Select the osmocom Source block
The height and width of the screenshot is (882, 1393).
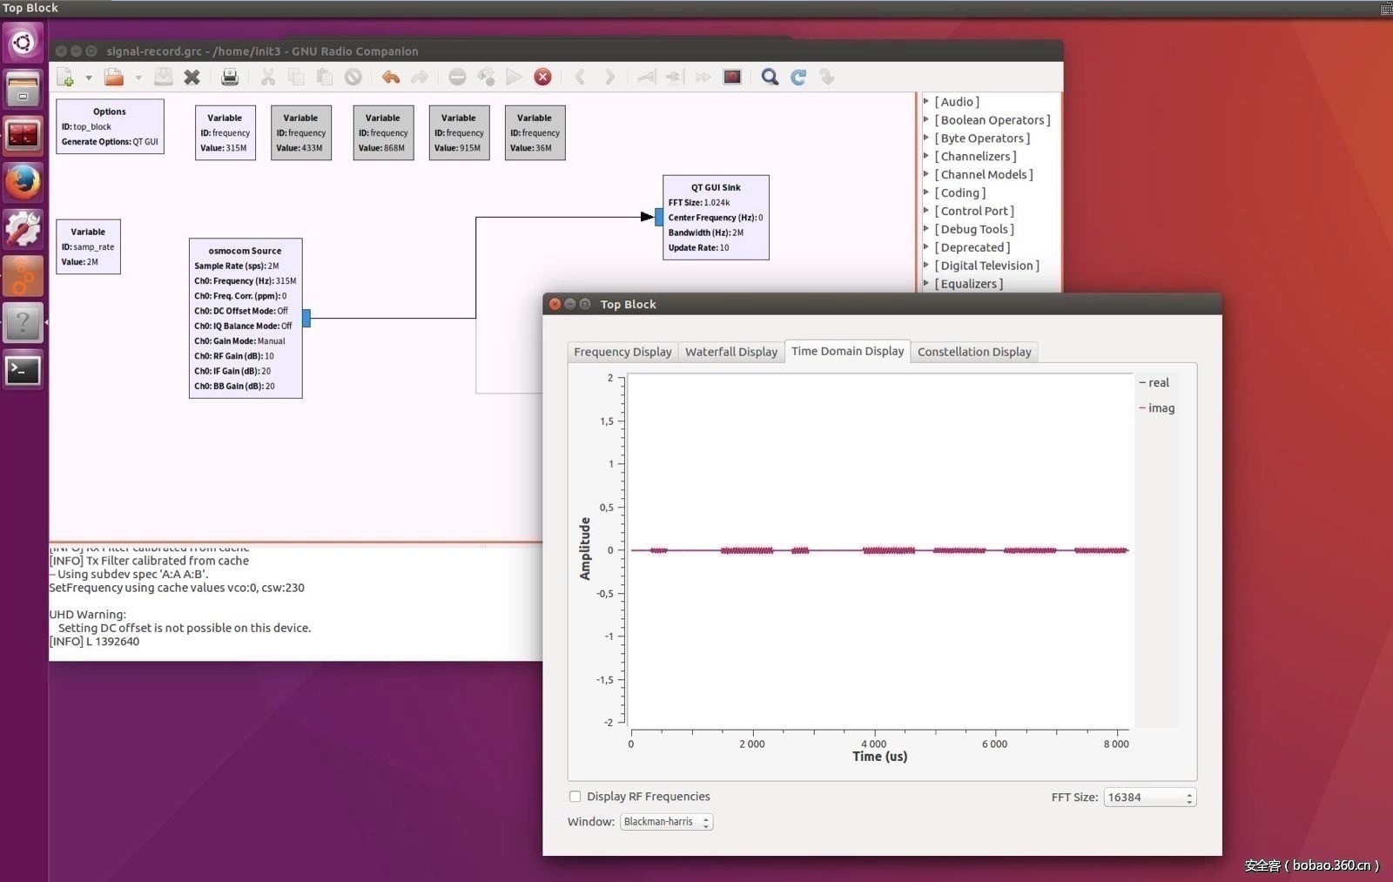click(246, 319)
